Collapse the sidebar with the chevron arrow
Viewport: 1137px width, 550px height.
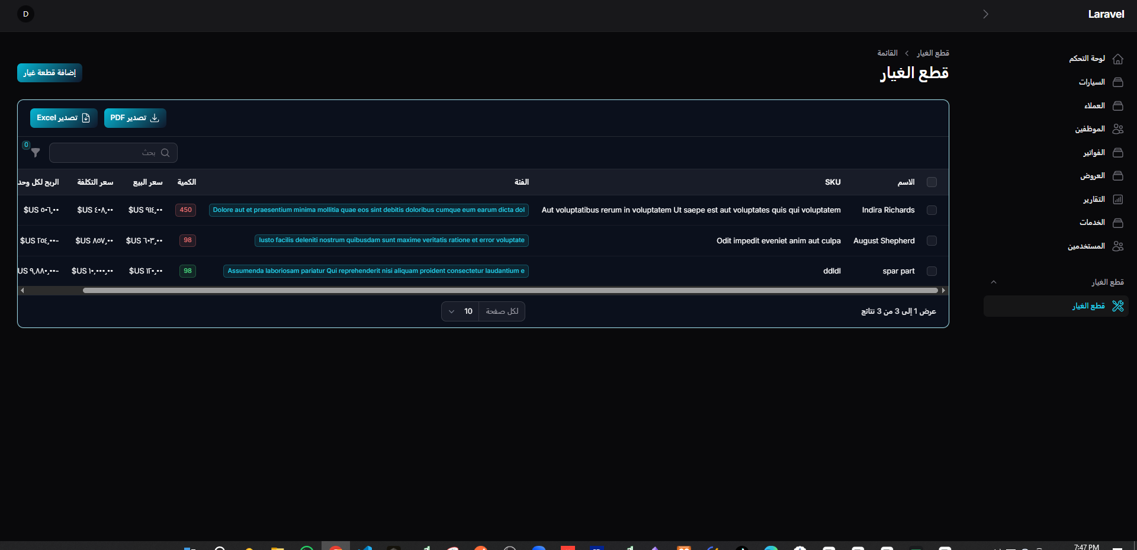(985, 14)
